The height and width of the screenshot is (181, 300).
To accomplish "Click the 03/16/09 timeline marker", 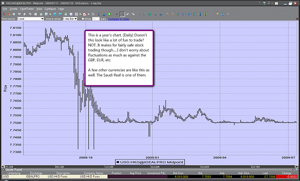I will click(204, 167).
